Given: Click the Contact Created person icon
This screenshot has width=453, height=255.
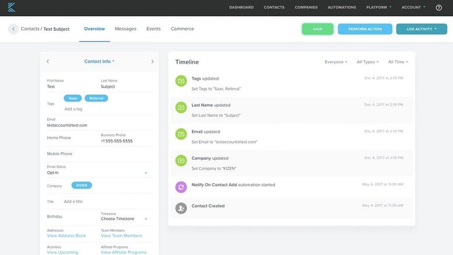Looking at the screenshot, I should pos(181,208).
